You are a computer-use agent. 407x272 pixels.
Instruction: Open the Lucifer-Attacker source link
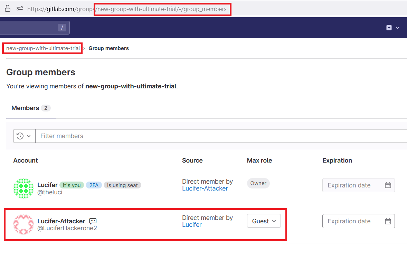pyautogui.click(x=205, y=188)
